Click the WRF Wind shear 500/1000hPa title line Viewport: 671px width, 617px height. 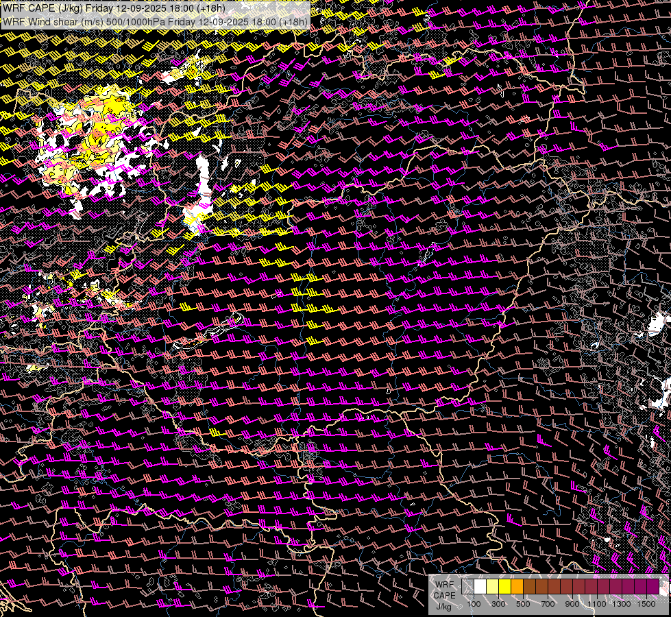(x=156, y=22)
